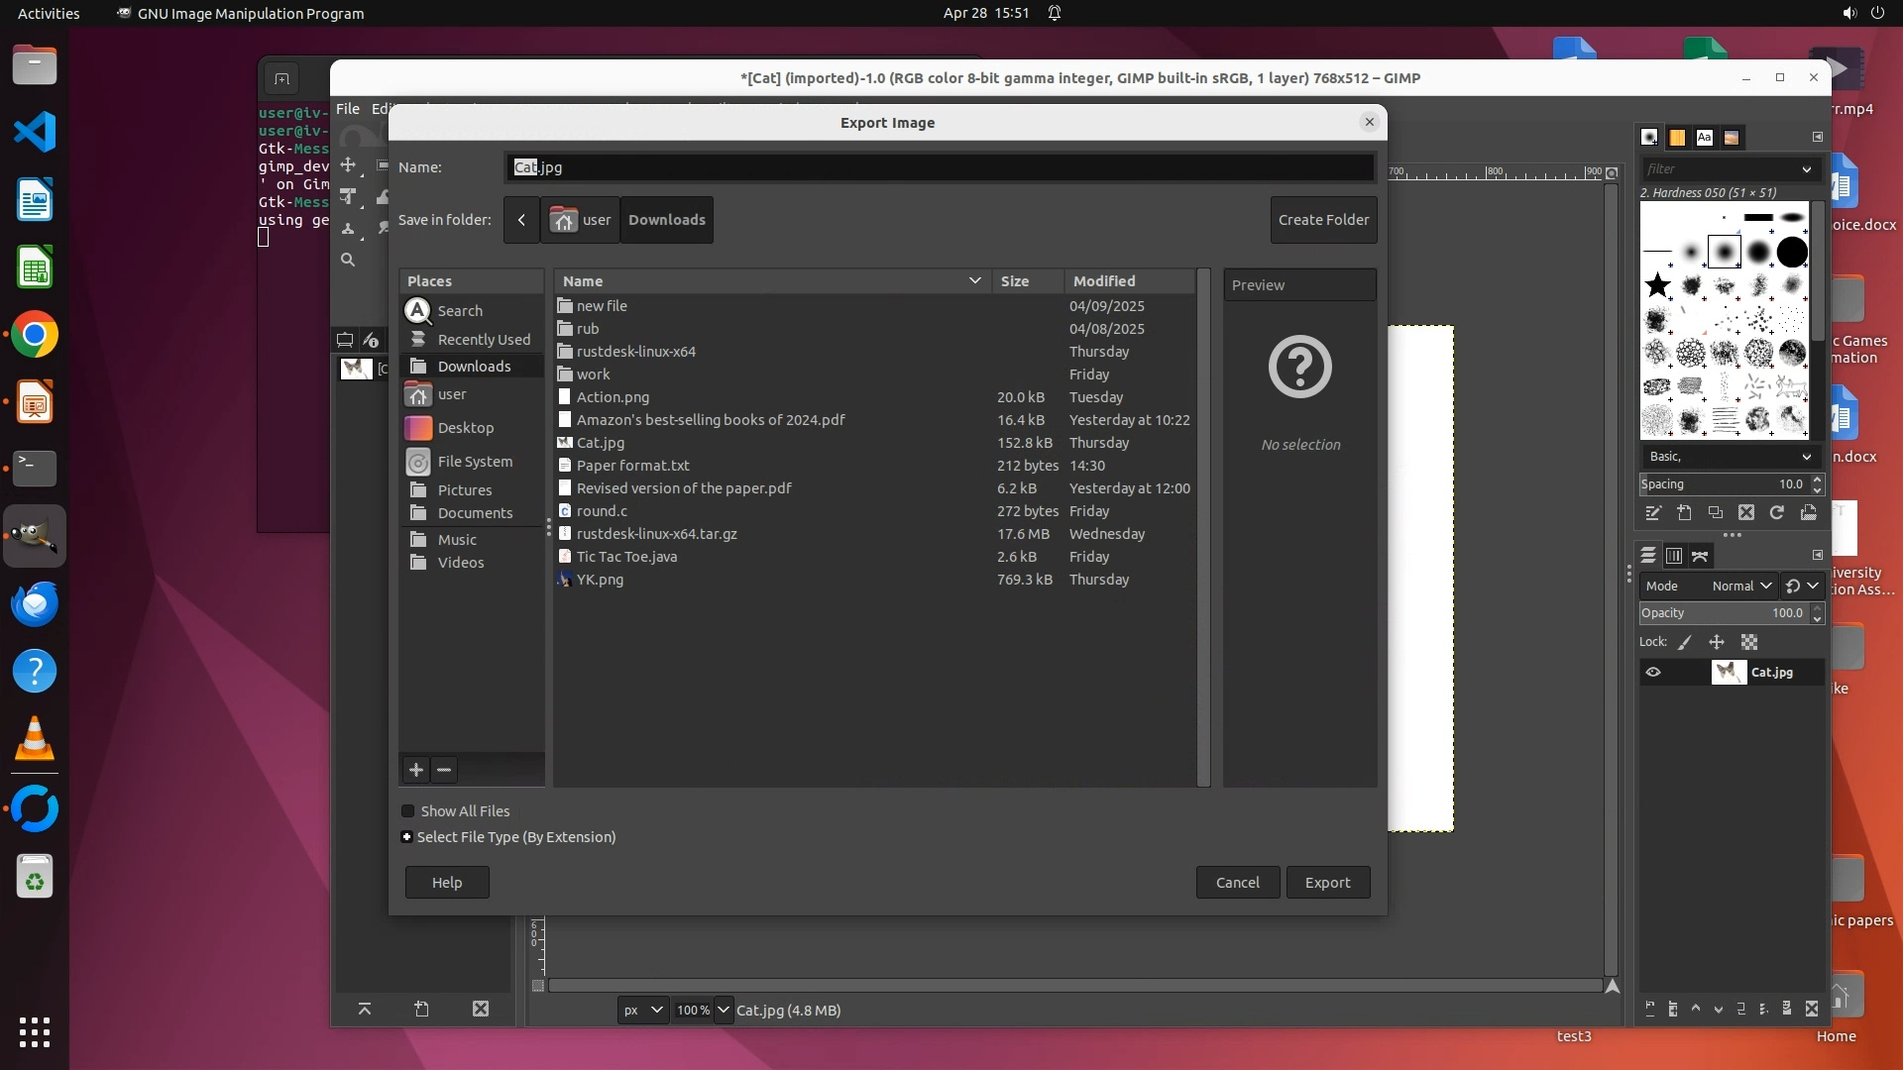The height and width of the screenshot is (1070, 1903).
Task: Enable the Show All Files checkbox
Action: click(x=407, y=810)
